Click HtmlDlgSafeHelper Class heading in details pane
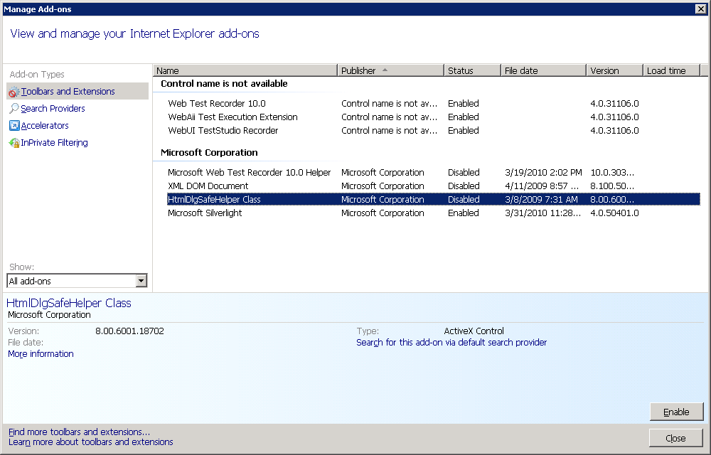 pos(69,303)
